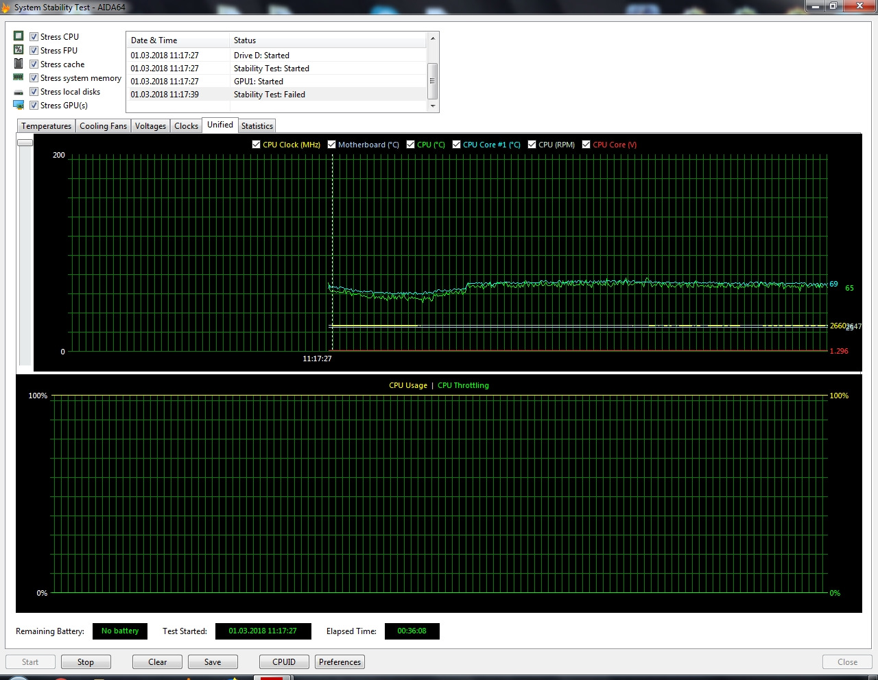Screen dimensions: 878x680
Task: Uncheck the Stress CPU checkbox
Action: [34, 37]
